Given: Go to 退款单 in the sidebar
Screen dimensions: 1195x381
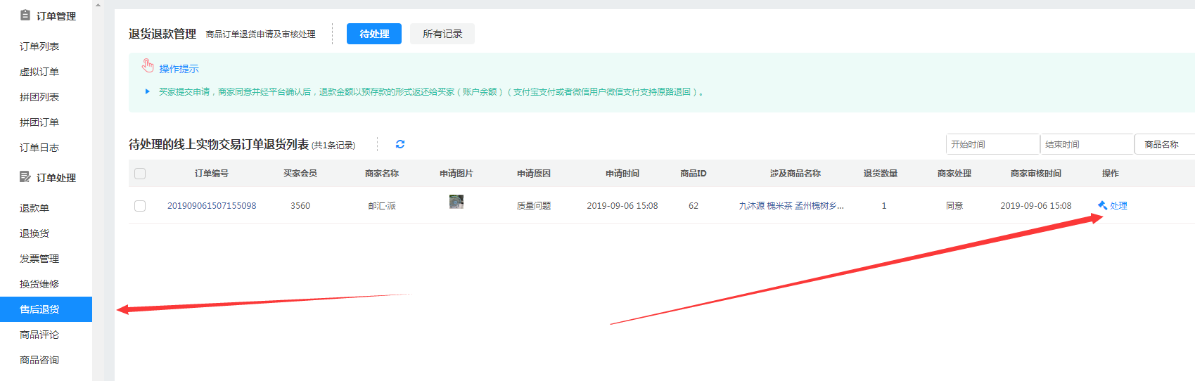Looking at the screenshot, I should point(34,208).
